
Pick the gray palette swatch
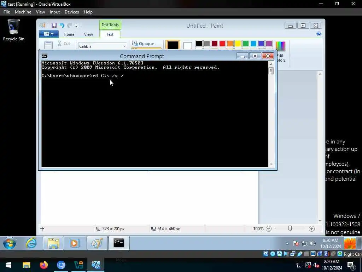pyautogui.click(x=206, y=44)
